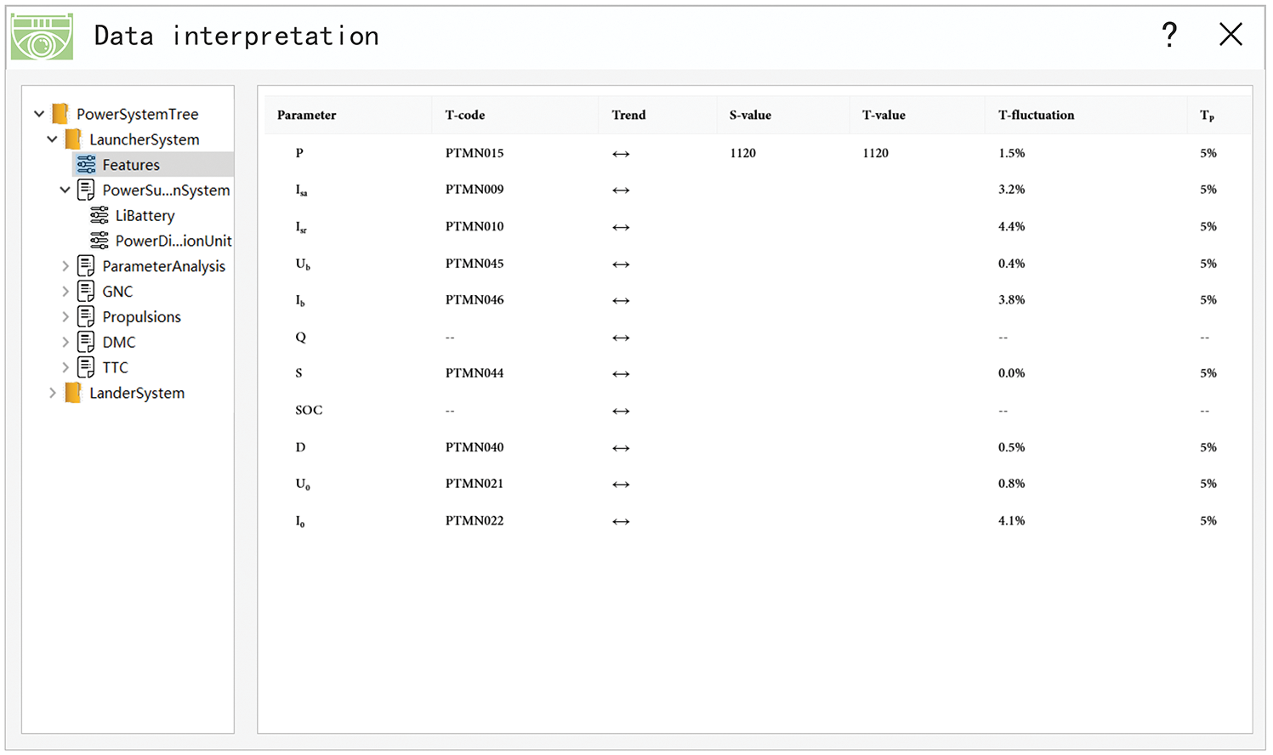Expand the TTC tree node
Viewport: 1273px width, 755px height.
(x=65, y=367)
